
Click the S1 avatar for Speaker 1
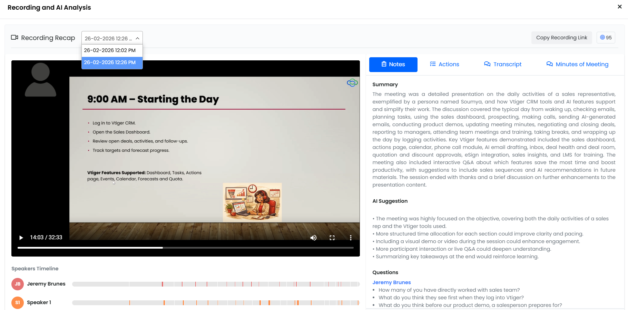pyautogui.click(x=18, y=302)
